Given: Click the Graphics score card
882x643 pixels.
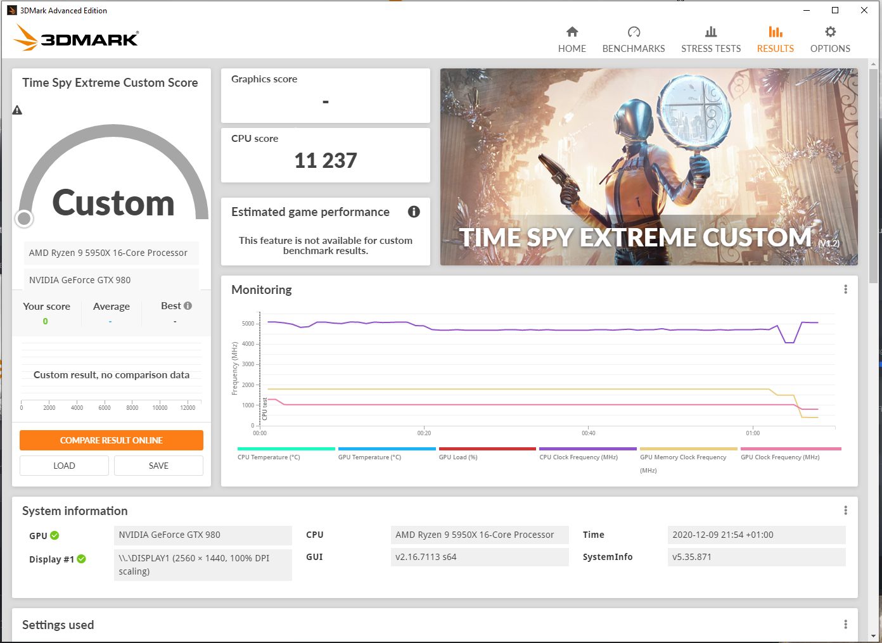Looking at the screenshot, I should click(x=326, y=96).
